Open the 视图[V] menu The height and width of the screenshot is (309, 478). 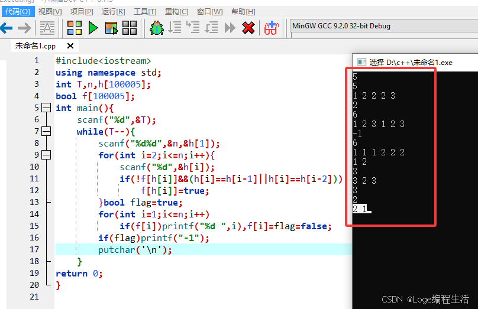[x=50, y=12]
